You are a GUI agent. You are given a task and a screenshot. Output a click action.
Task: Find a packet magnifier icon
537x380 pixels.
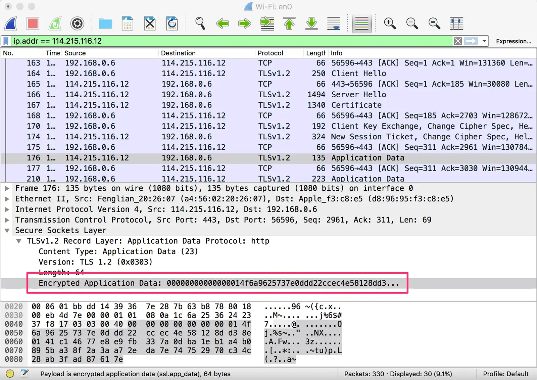[x=200, y=23]
